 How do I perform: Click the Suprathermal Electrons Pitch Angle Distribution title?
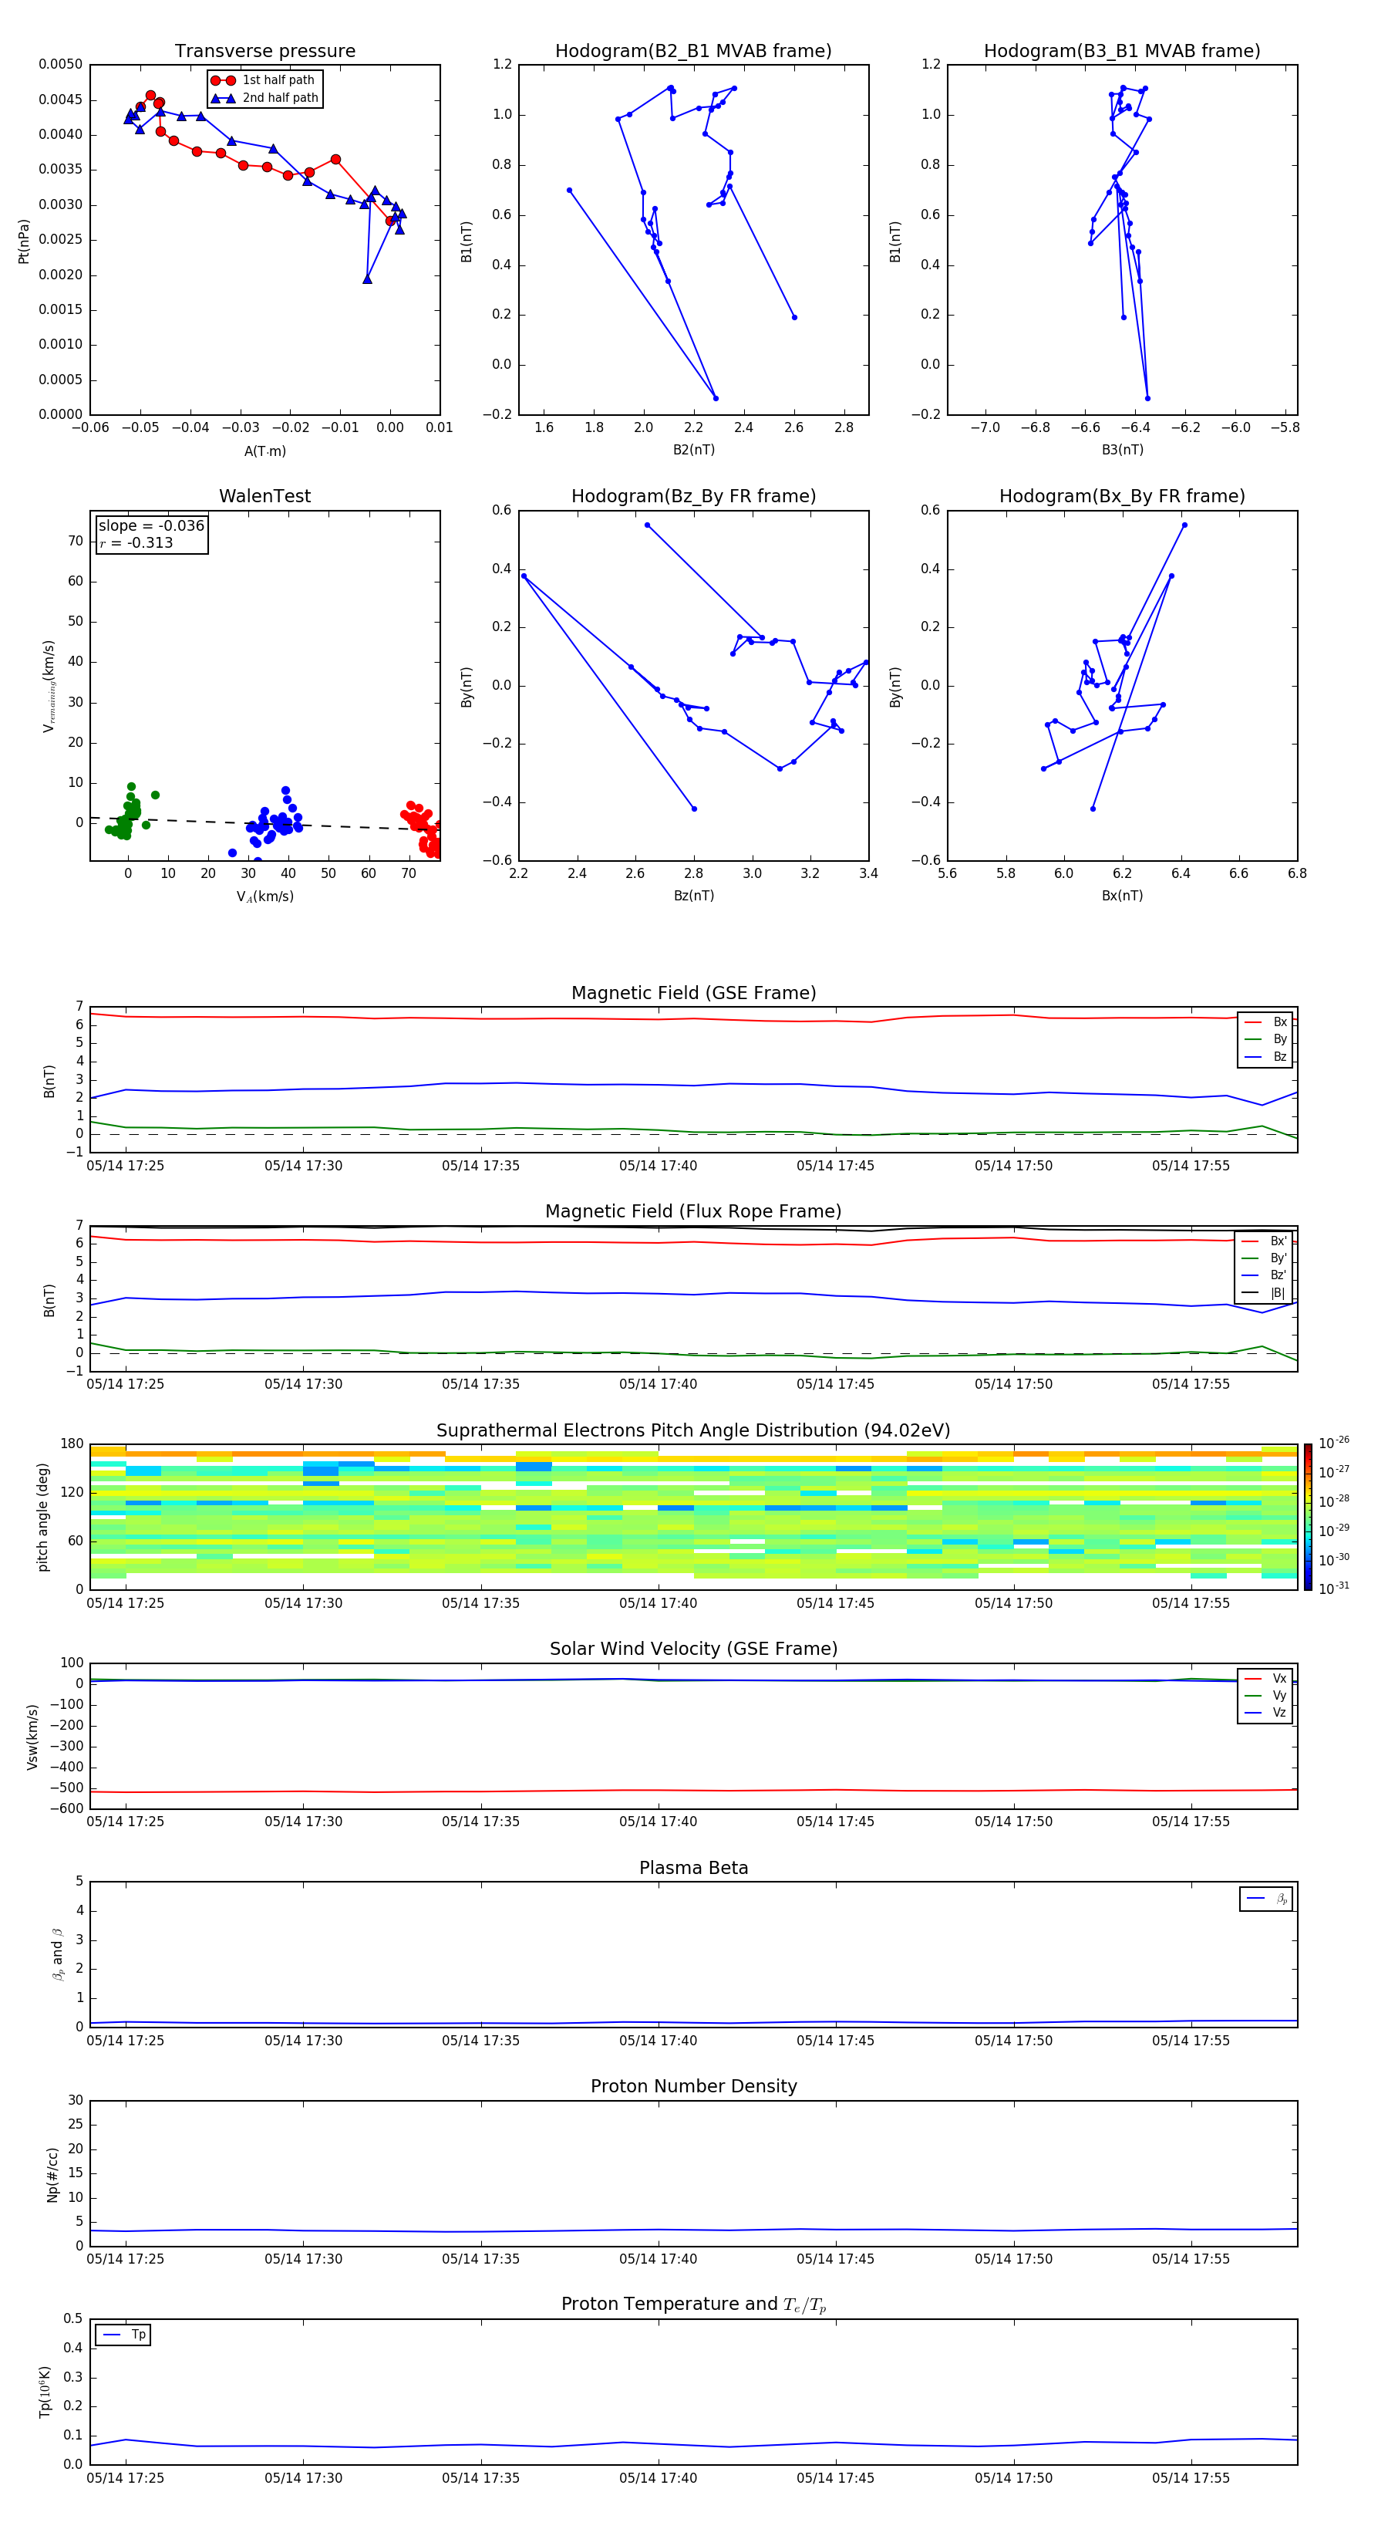tap(693, 1431)
